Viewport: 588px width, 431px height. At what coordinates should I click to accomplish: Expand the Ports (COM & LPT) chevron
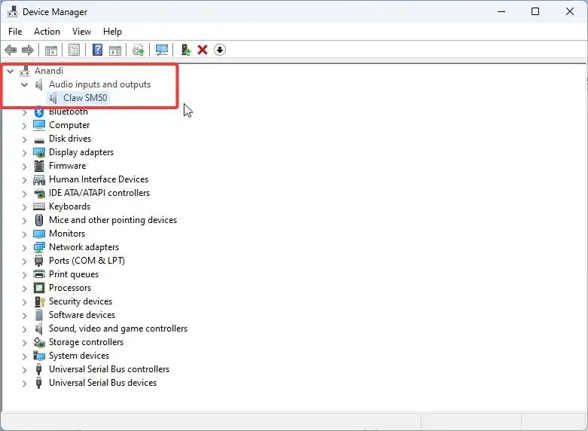click(x=25, y=261)
